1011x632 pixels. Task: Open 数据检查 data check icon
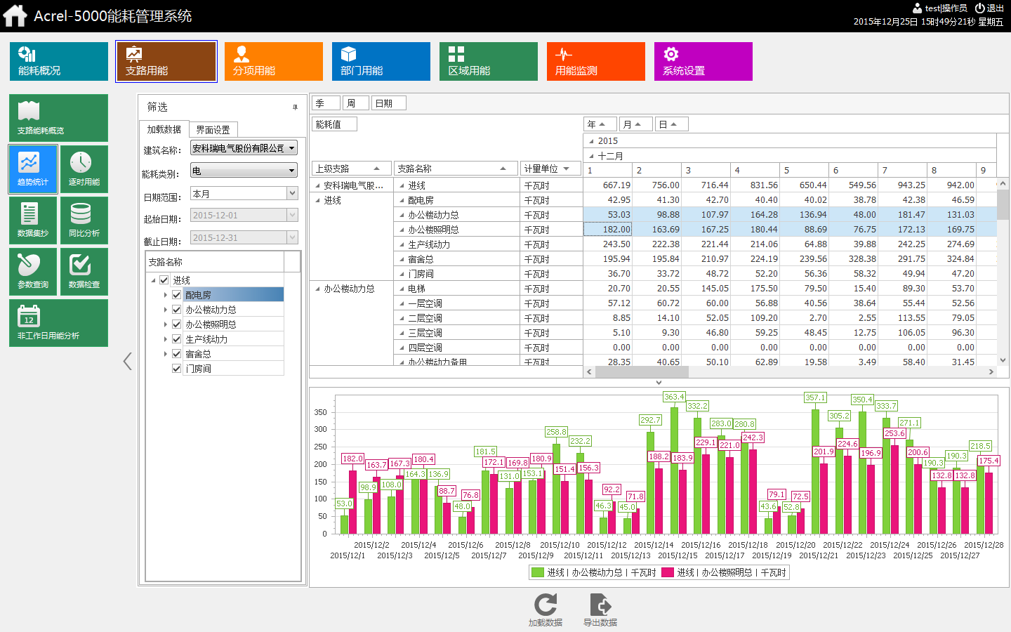pyautogui.click(x=84, y=271)
